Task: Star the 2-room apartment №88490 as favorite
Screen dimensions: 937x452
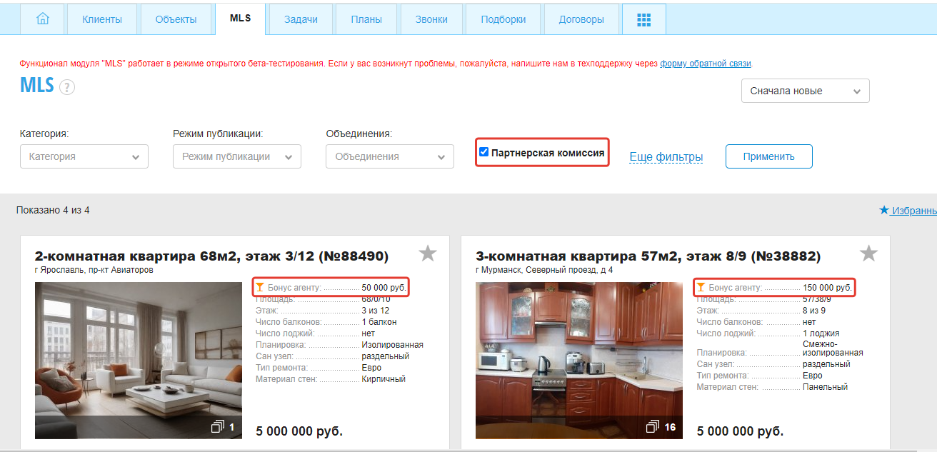Action: (427, 253)
